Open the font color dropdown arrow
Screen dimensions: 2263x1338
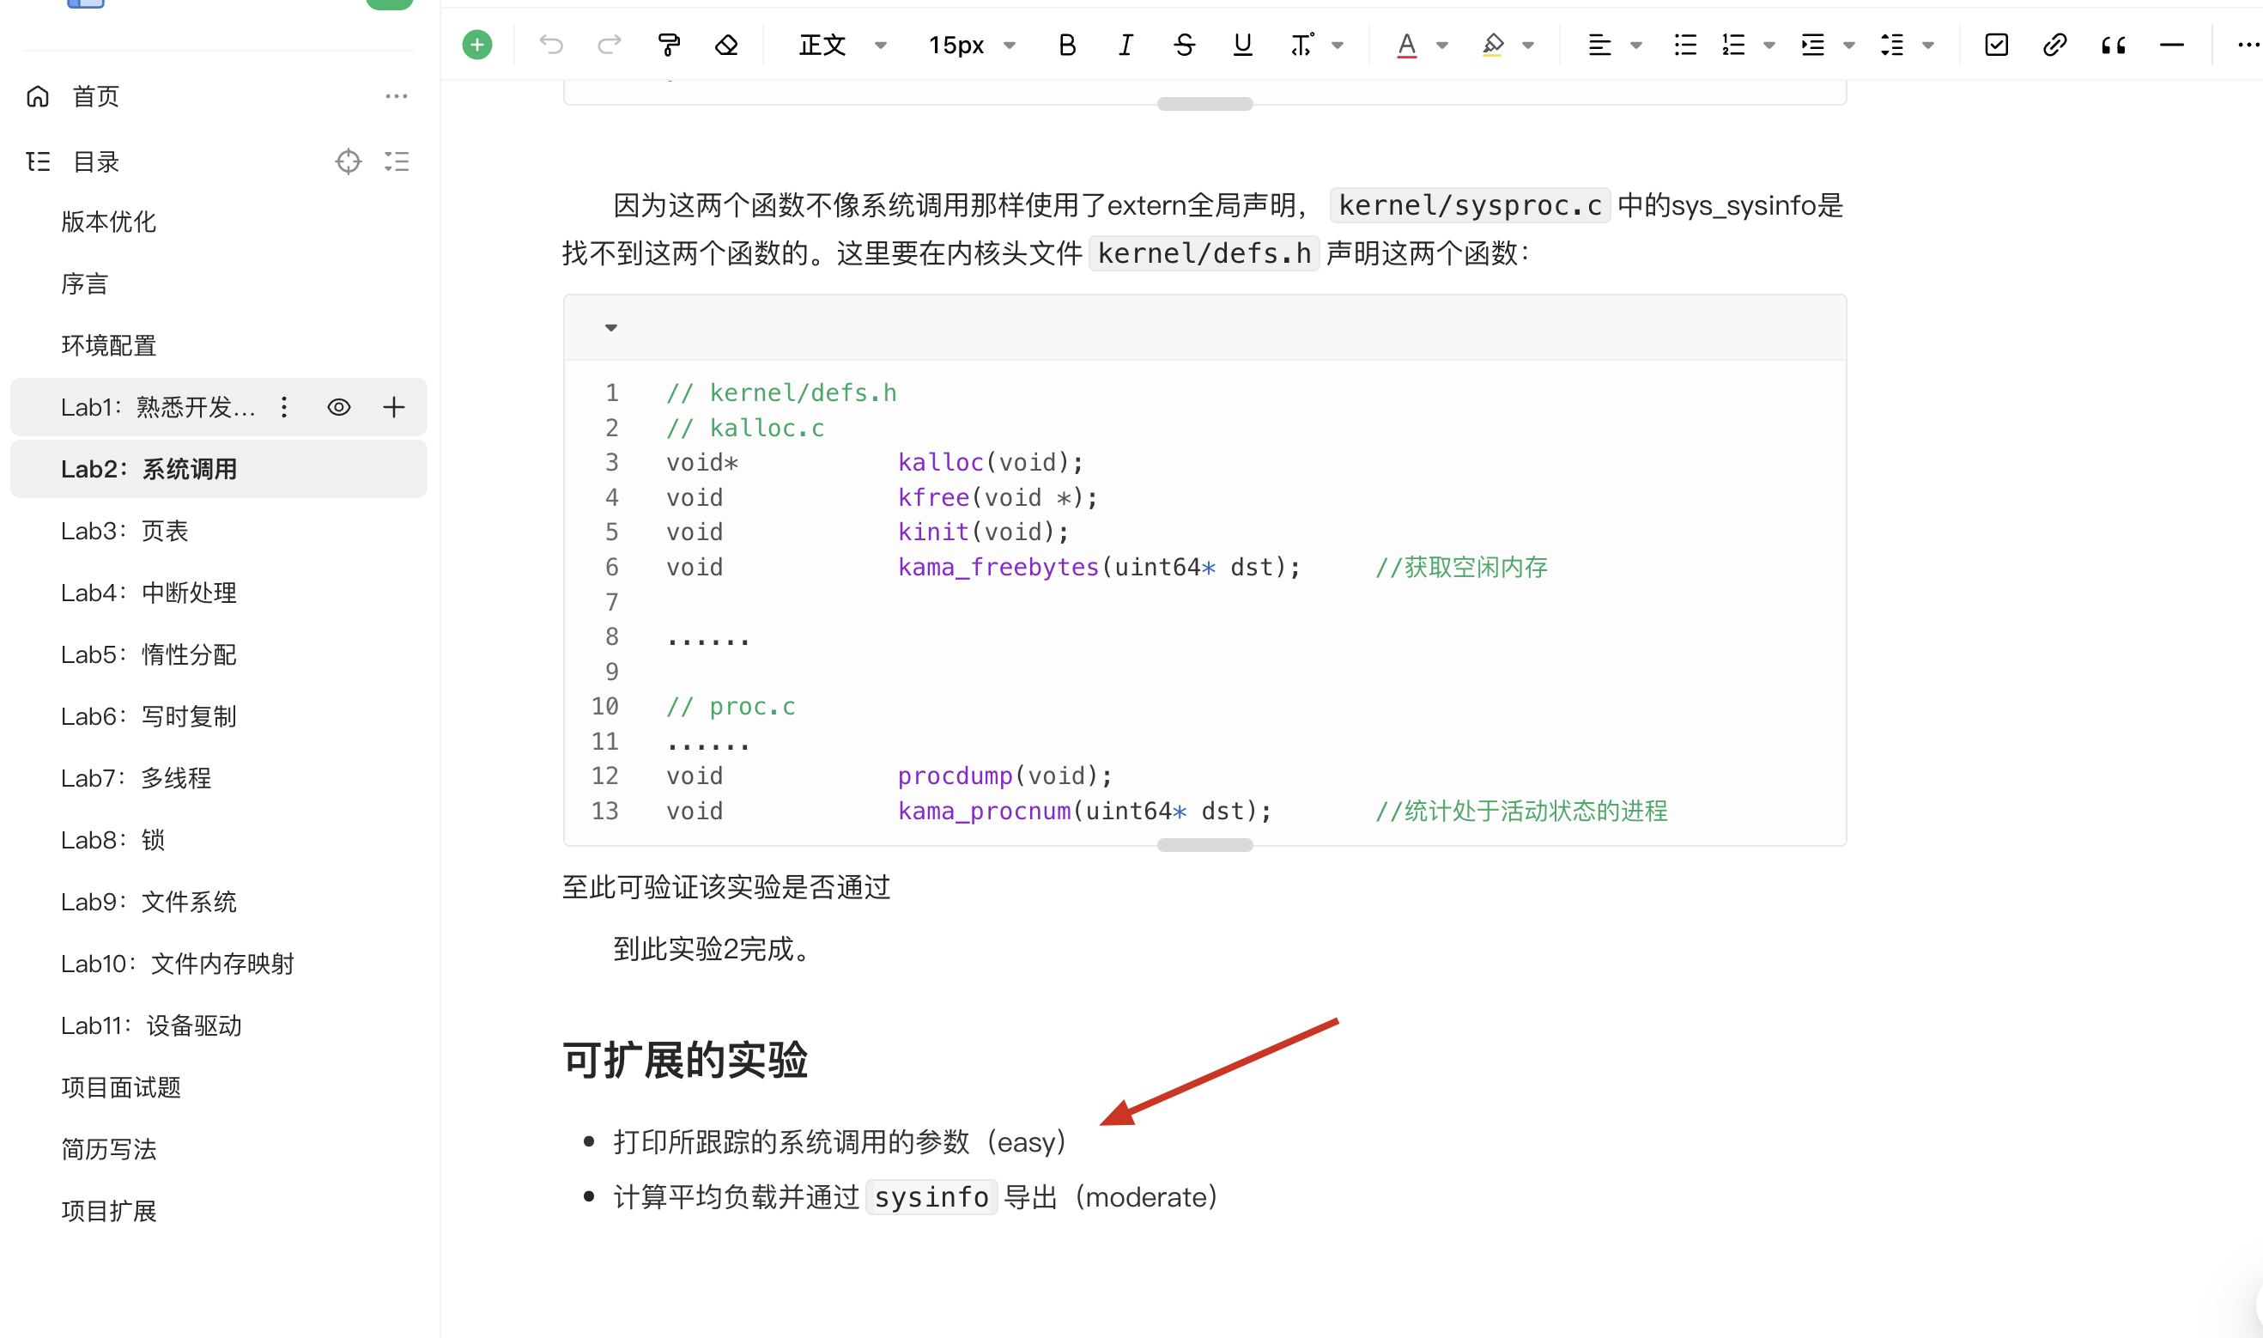pos(1442,45)
